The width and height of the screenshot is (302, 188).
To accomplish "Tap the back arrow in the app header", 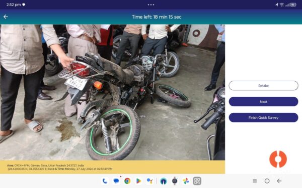I will tap(6, 17).
